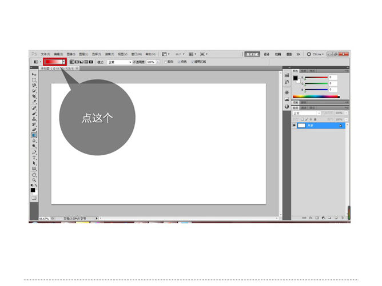Select the Move tool in the toolbox
The image size is (382, 286).
pyautogui.click(x=34, y=75)
